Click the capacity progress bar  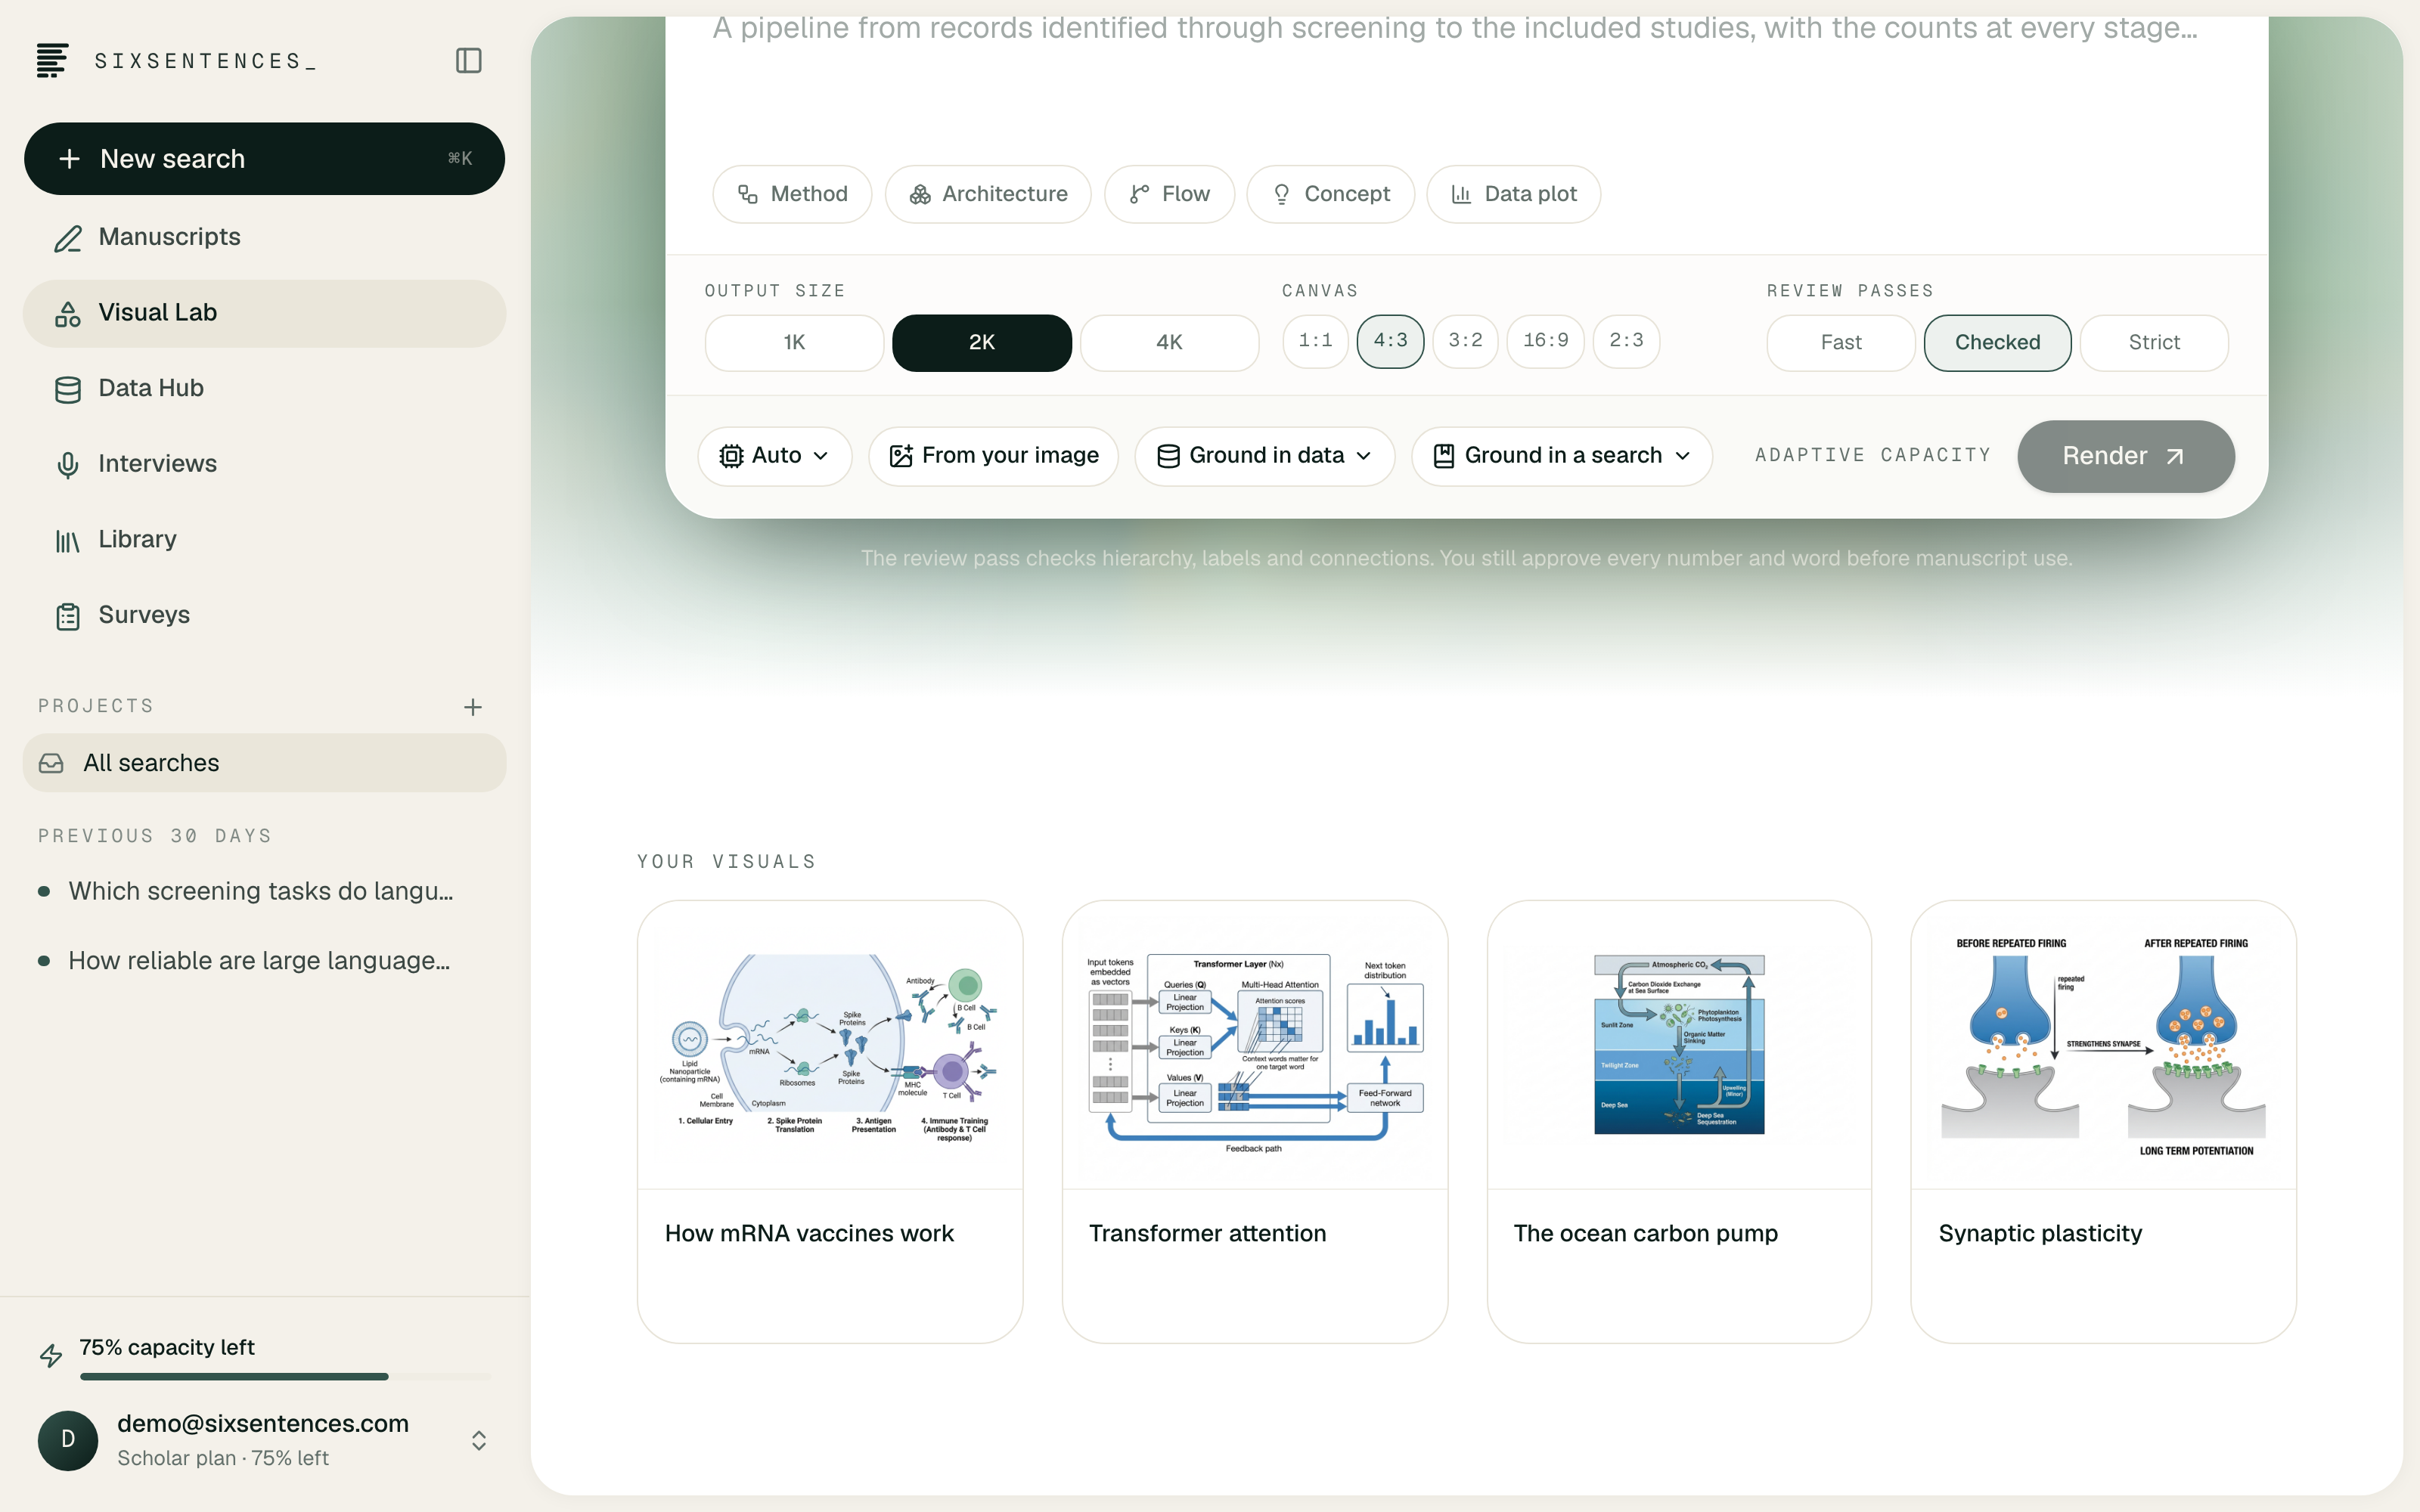pyautogui.click(x=286, y=1377)
